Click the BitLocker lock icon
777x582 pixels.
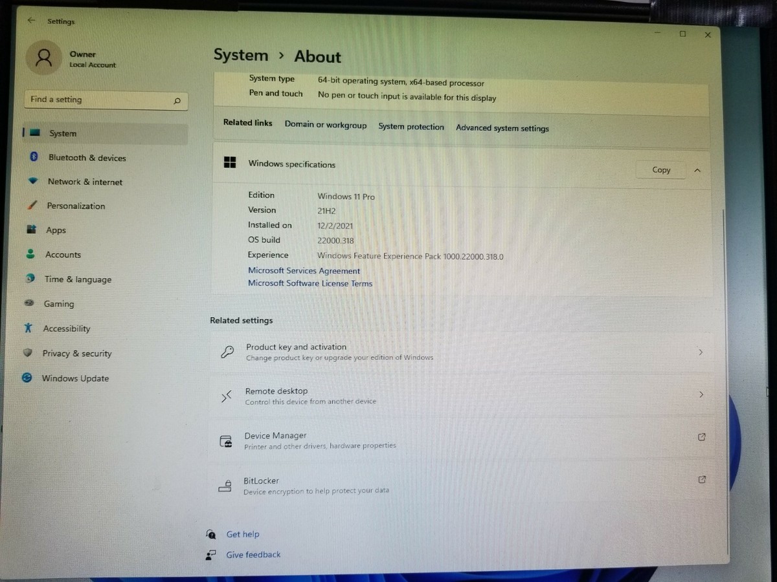[225, 486]
